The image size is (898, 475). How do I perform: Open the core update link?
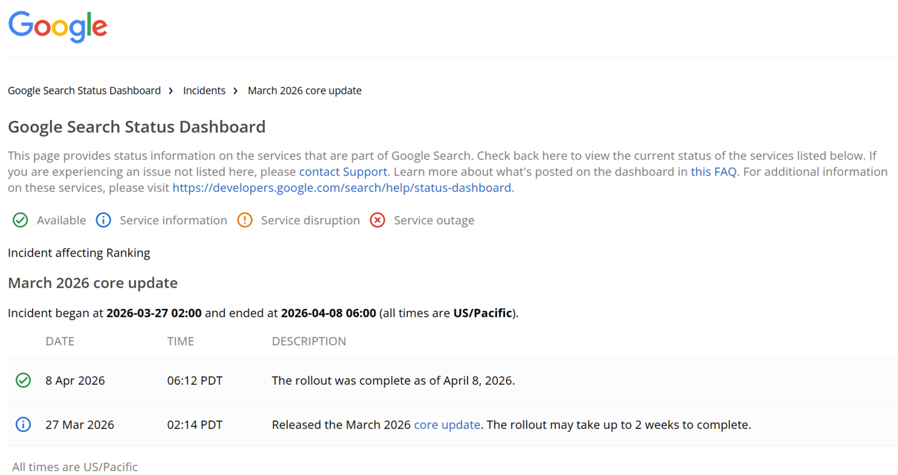(x=446, y=424)
